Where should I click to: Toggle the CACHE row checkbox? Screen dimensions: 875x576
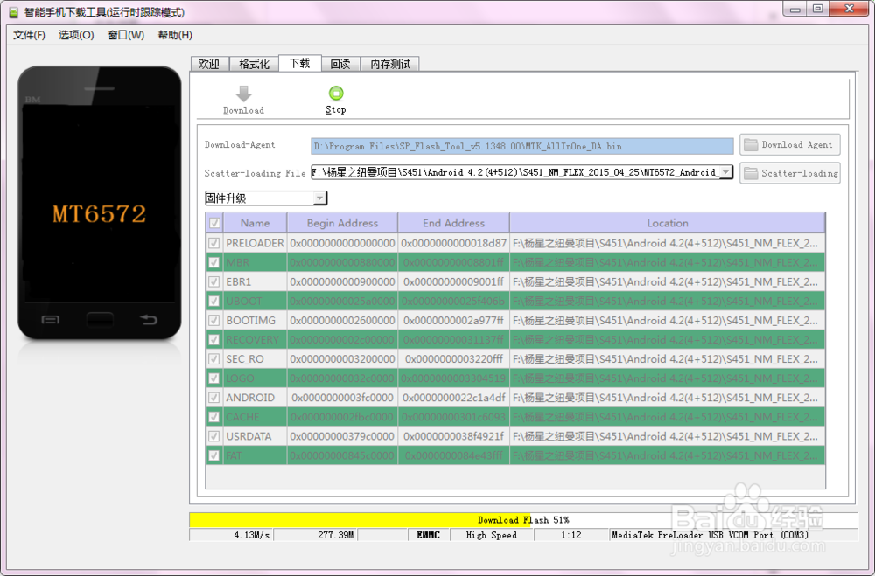coord(213,417)
